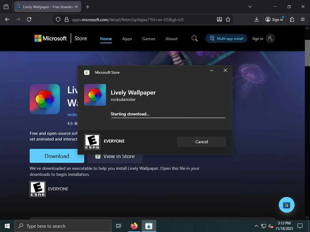Select the Lively Wallpaper browser tab
This screenshot has width=310, height=232.
48,7
